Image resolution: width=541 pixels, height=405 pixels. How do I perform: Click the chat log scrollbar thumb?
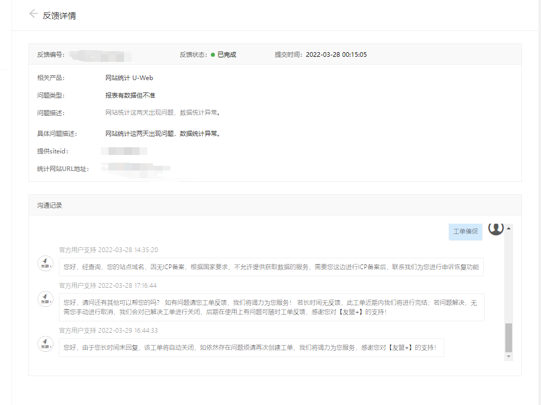click(509, 337)
